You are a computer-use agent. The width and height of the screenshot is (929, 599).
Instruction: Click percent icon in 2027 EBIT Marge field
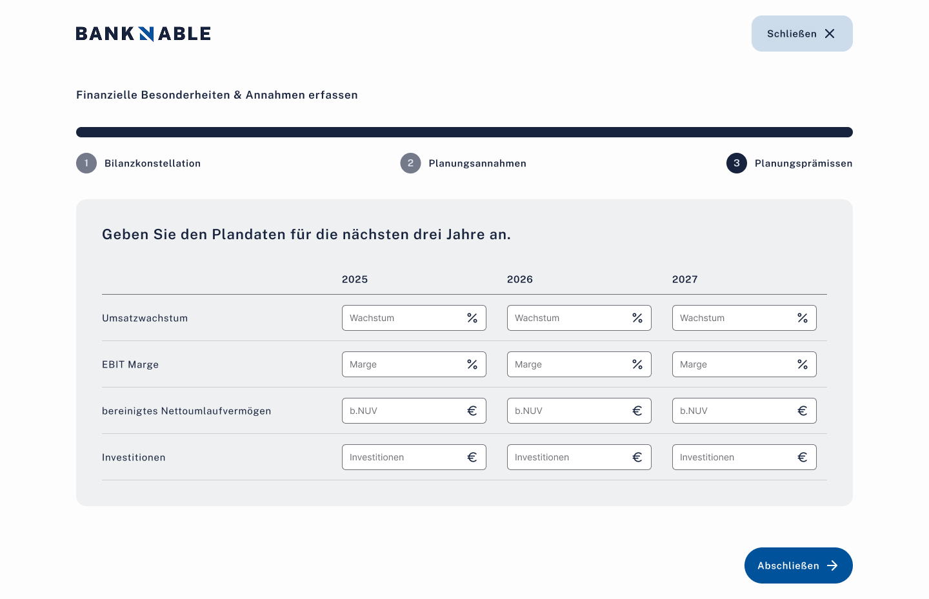(803, 364)
